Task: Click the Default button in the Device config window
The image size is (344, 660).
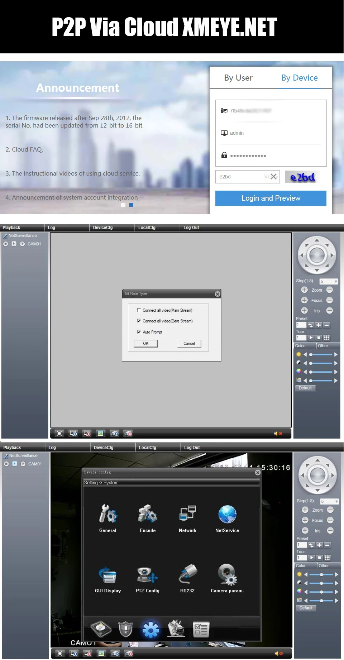Action: 306,608
